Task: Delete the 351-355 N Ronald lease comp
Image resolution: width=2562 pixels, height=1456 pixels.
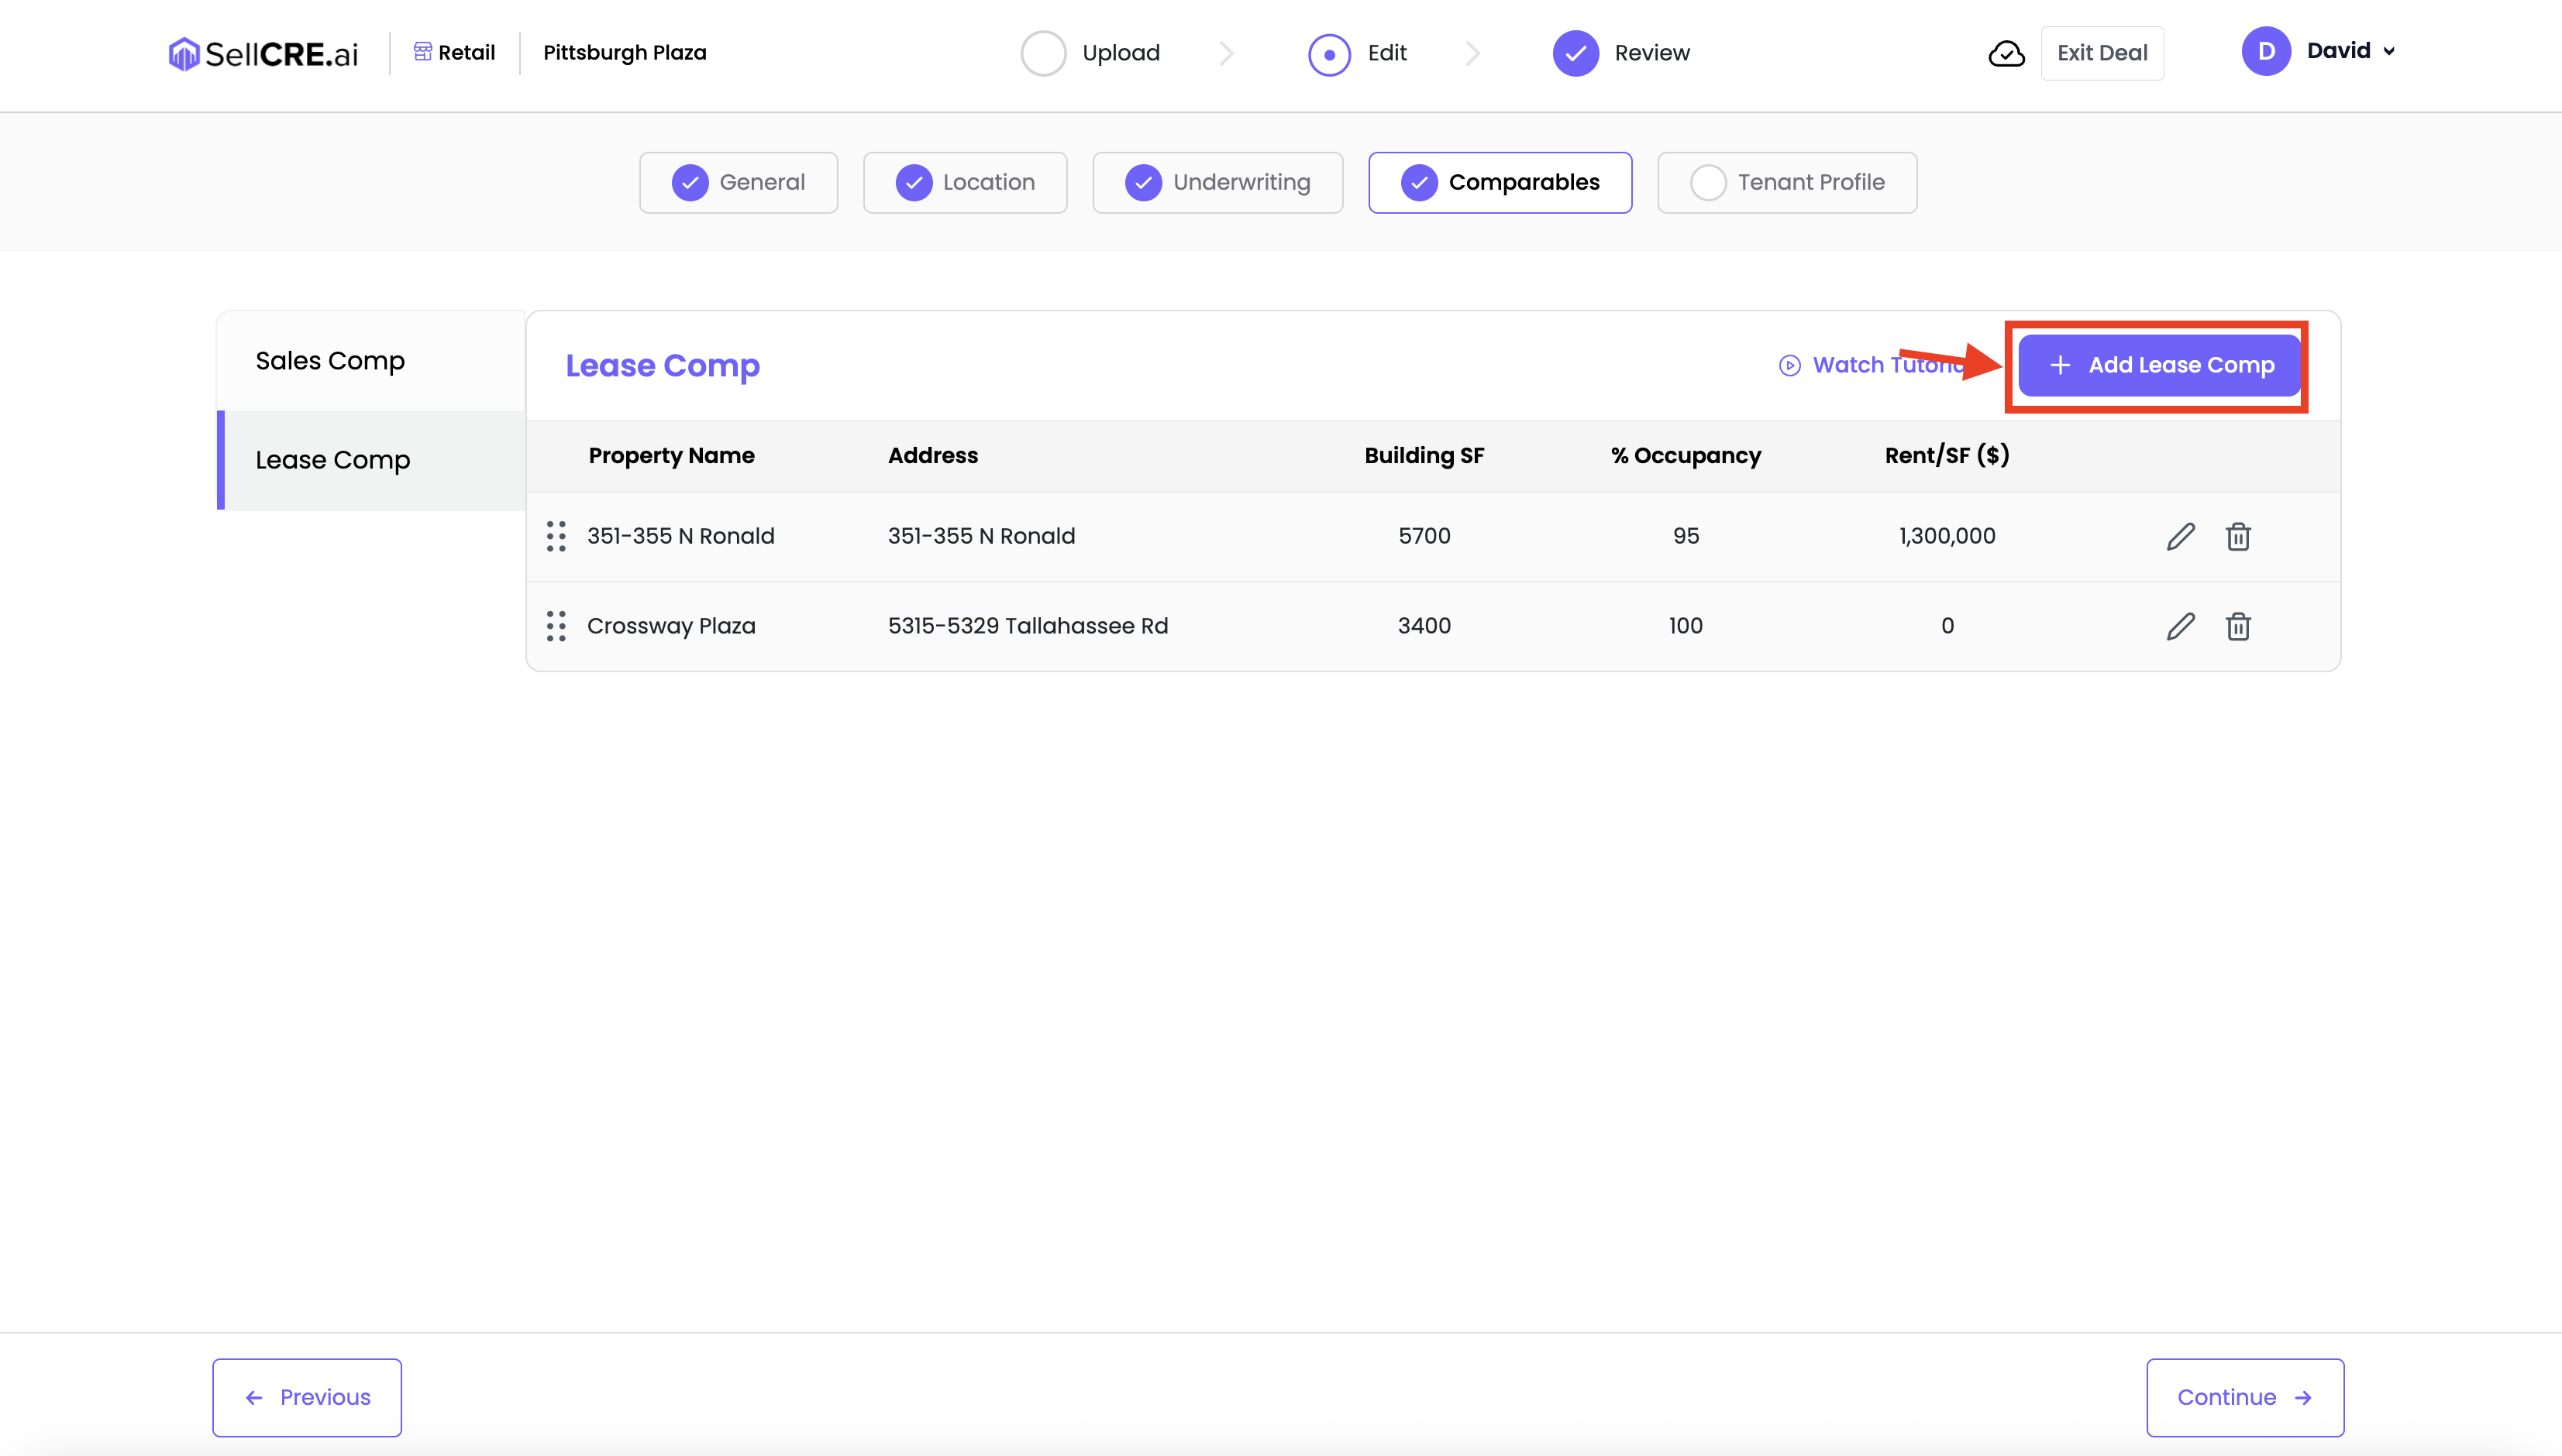Action: (x=2238, y=537)
